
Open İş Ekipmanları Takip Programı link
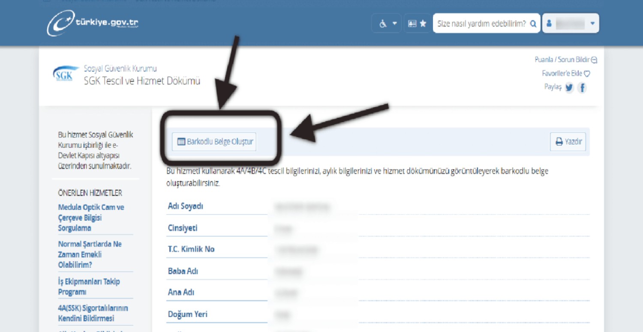coord(89,287)
